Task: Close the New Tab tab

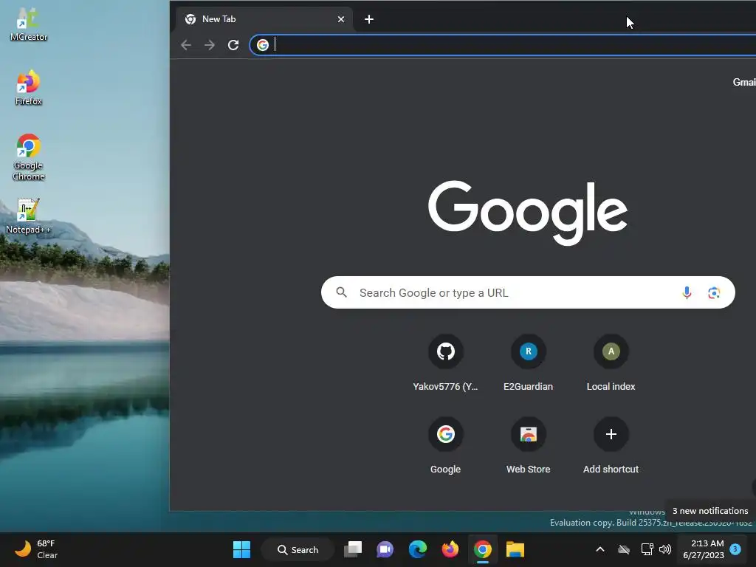Action: 341,19
